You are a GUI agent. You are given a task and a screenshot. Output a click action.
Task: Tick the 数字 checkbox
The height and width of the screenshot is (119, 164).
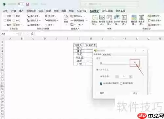point(5,25)
